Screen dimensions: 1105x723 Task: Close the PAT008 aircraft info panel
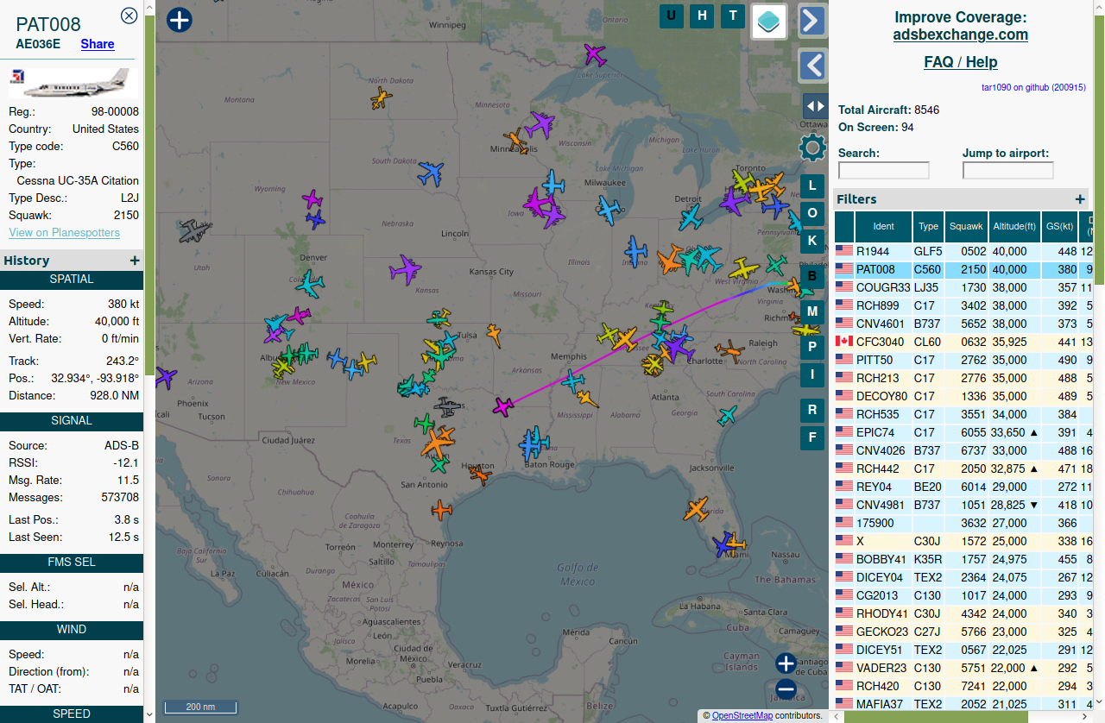point(129,16)
